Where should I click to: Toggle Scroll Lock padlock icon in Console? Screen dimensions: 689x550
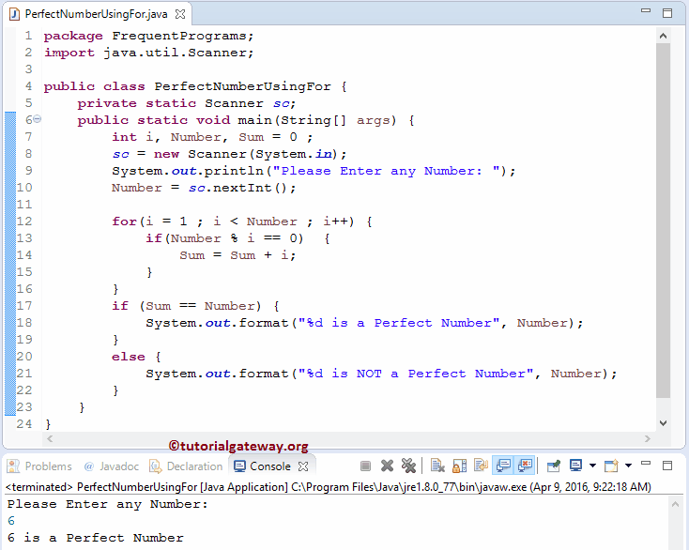tap(459, 466)
